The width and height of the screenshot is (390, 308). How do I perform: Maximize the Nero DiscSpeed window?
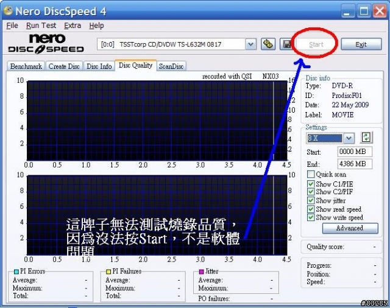(x=364, y=12)
